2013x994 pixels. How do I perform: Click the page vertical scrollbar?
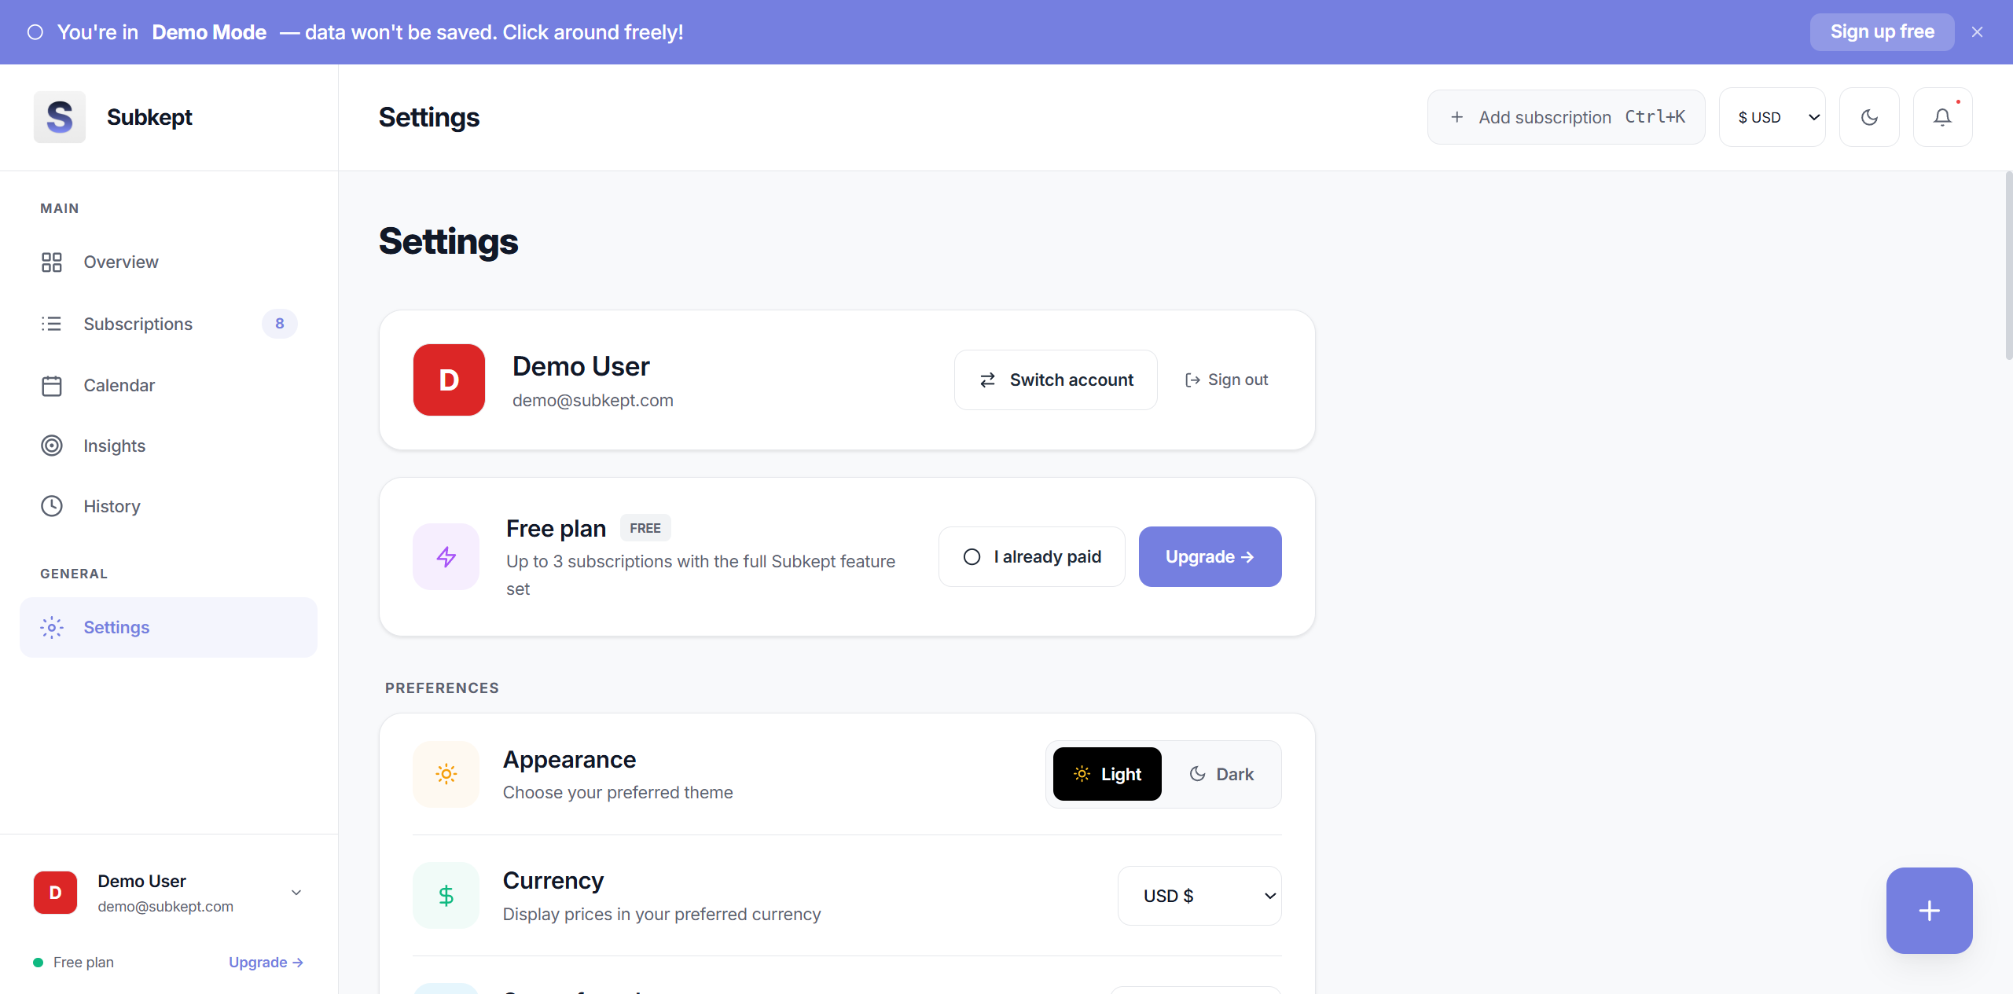[x=2007, y=267]
